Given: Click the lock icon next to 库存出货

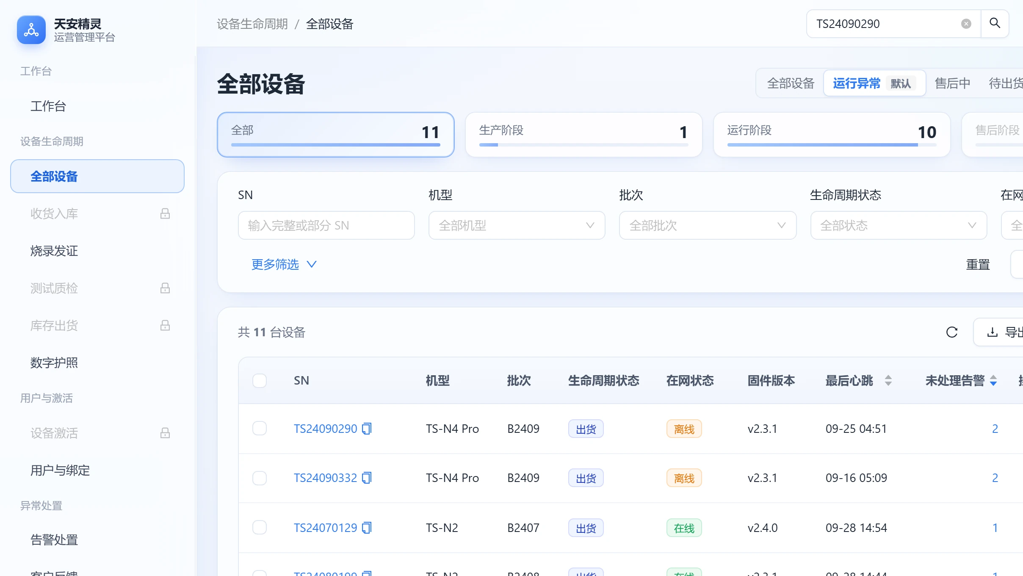Looking at the screenshot, I should pos(165,325).
